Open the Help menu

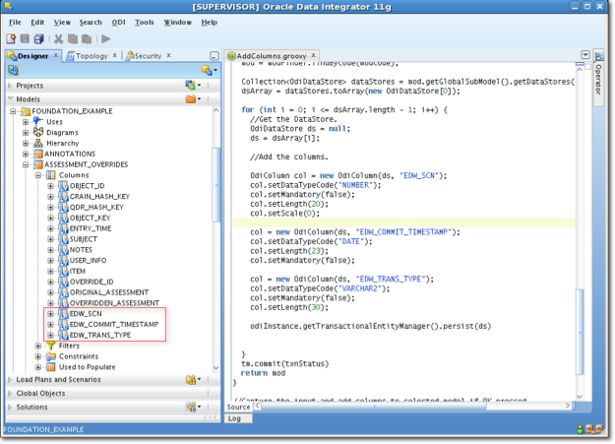pyautogui.click(x=209, y=23)
